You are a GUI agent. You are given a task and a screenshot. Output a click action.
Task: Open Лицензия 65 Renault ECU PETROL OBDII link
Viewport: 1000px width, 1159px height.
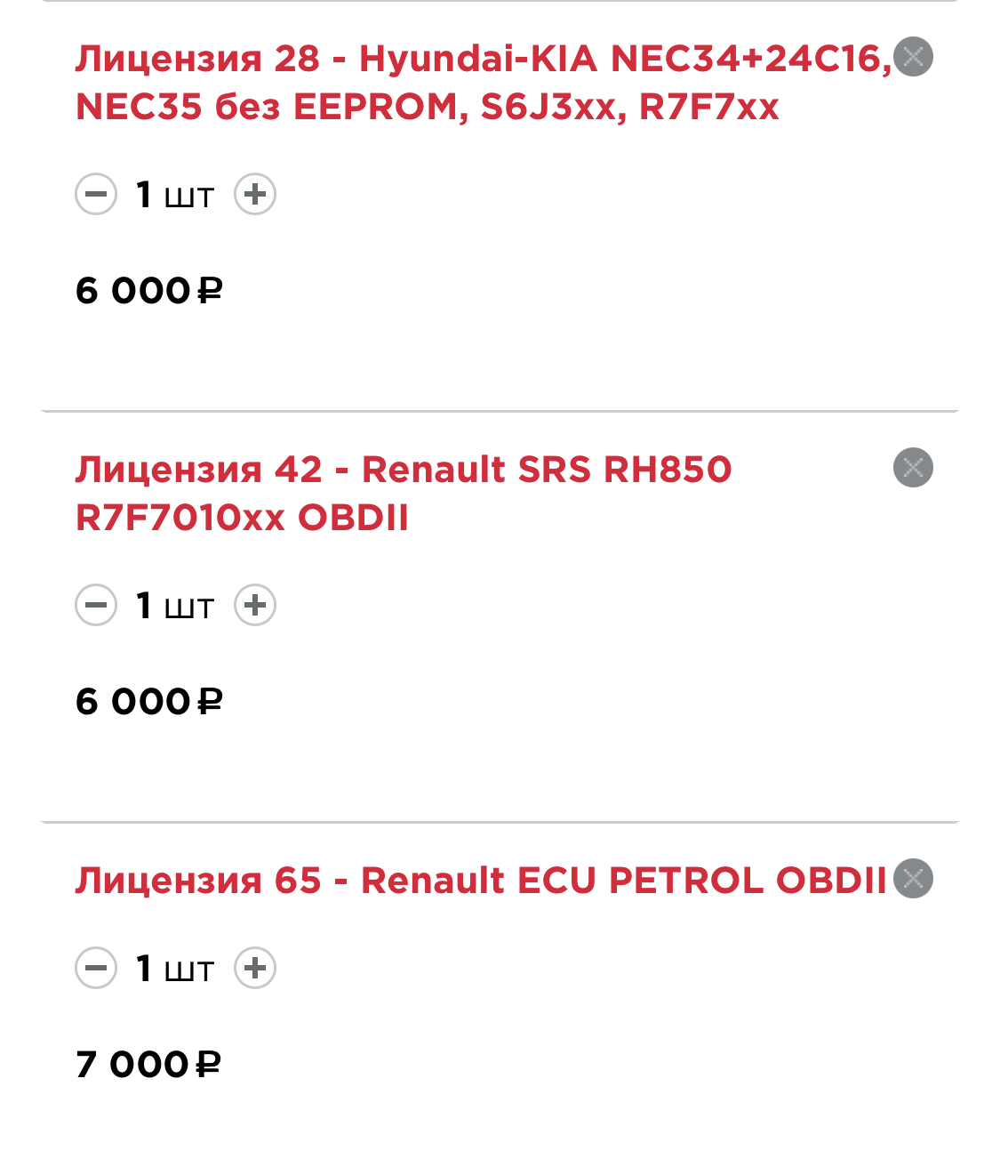(481, 881)
